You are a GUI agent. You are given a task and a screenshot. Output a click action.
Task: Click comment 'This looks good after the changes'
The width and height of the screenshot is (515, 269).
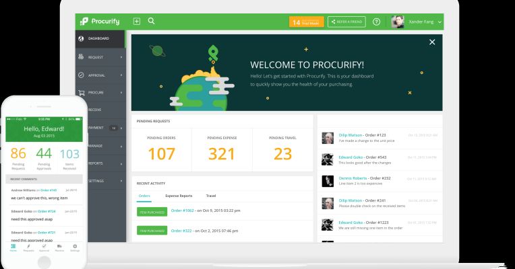[365, 163]
